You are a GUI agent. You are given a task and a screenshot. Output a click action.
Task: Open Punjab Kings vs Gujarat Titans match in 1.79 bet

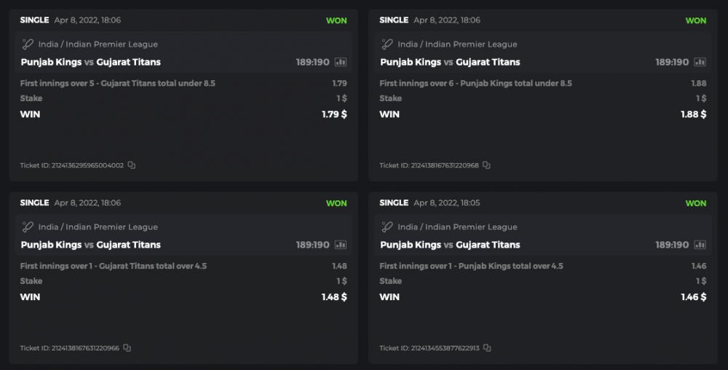coord(91,62)
